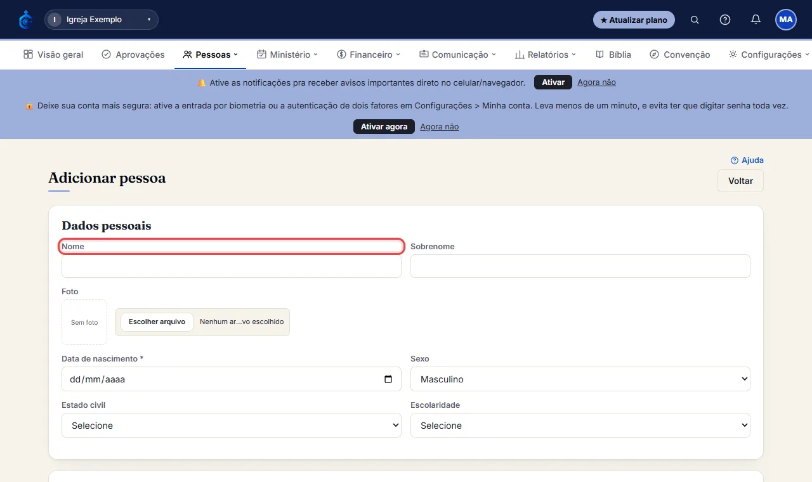
Task: Click the Ativar agora button
Action: 384,127
